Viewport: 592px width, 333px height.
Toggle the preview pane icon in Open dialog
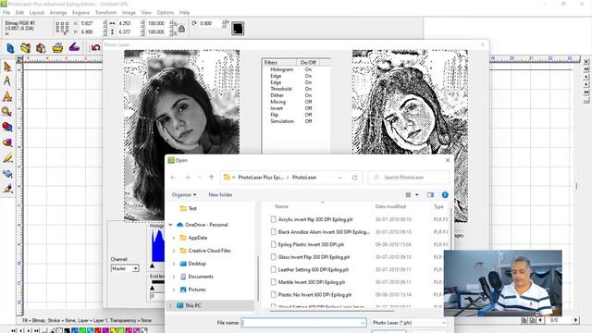coord(430,195)
